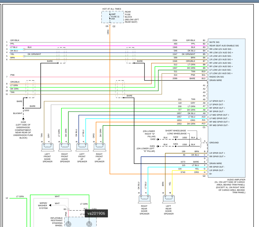Click the Inflatable Restraint Steering Wheel label
The width and height of the screenshot is (259, 227).
tap(56, 222)
